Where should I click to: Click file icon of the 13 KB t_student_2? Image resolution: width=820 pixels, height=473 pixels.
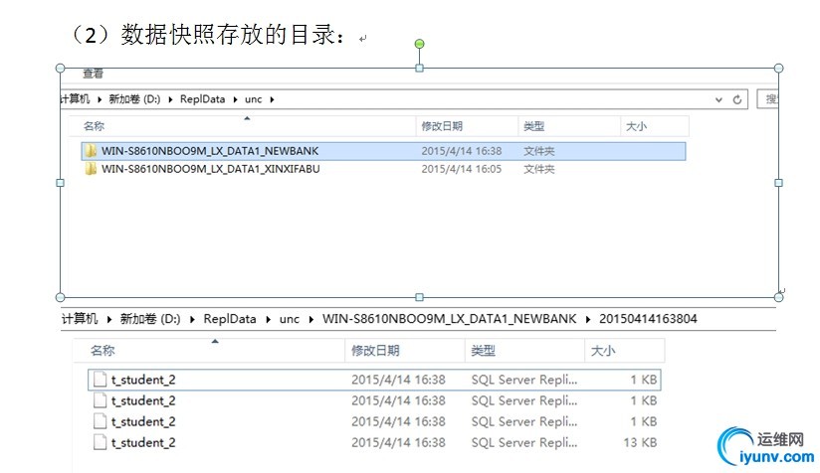(x=100, y=442)
